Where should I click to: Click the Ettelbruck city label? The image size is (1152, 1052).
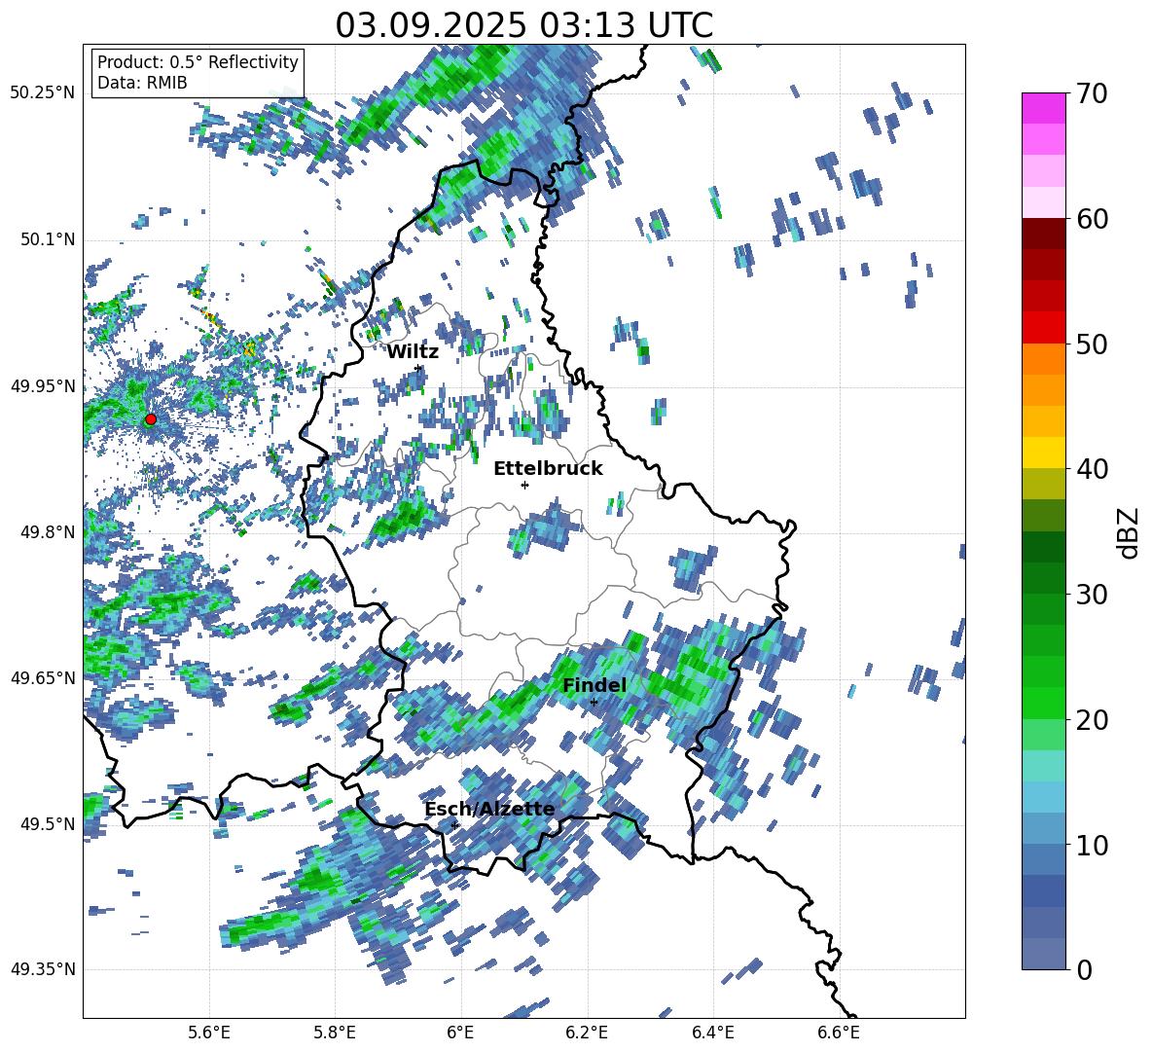pyautogui.click(x=548, y=469)
